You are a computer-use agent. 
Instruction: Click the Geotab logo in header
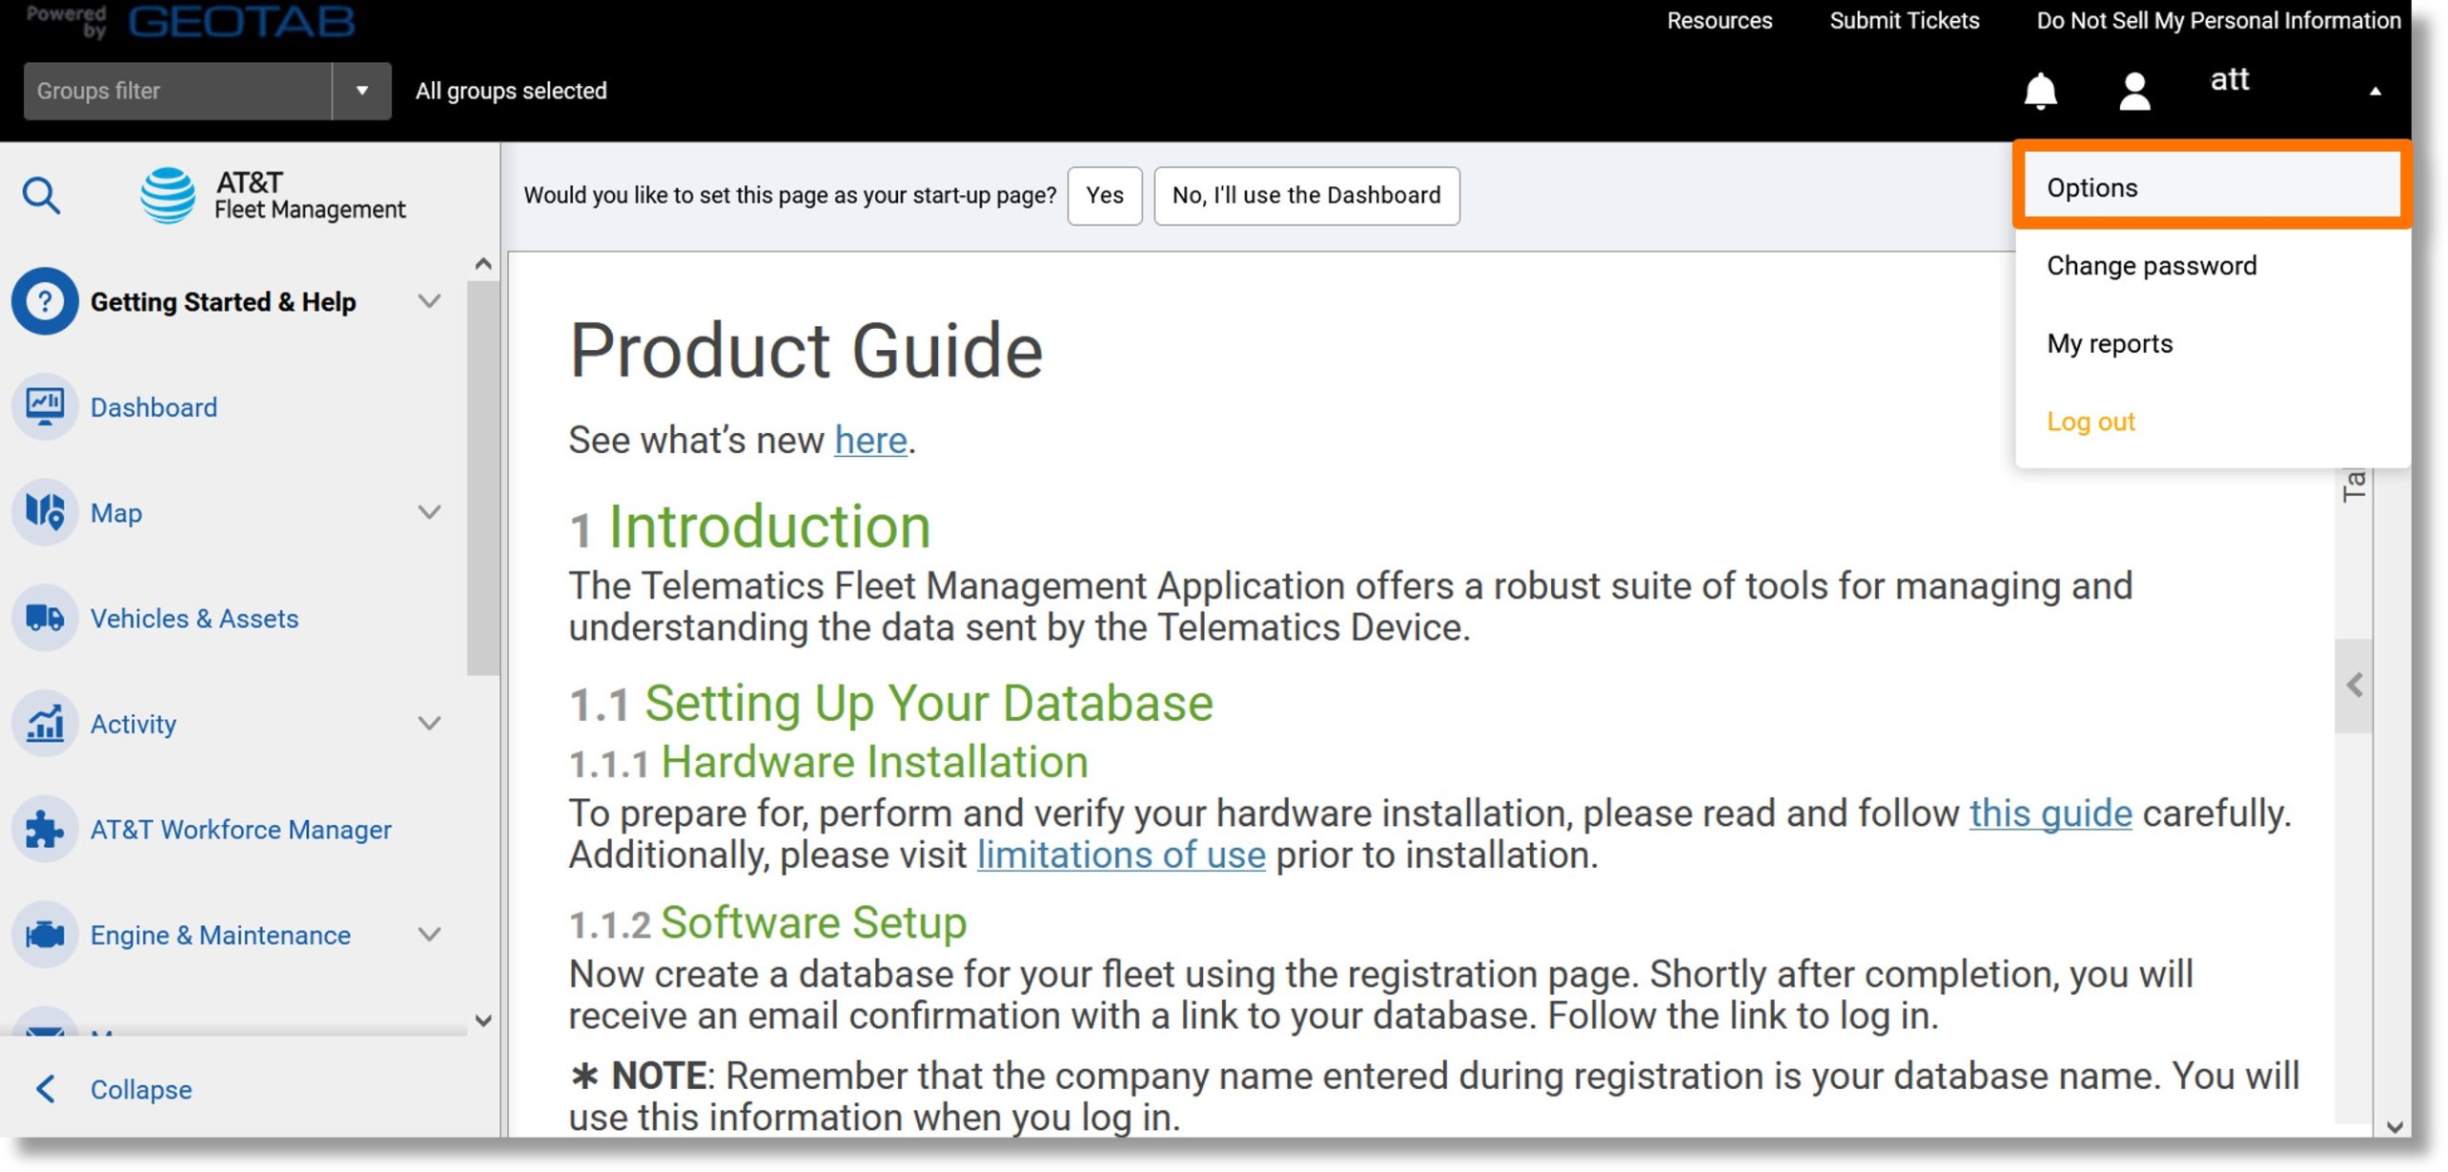(x=241, y=21)
